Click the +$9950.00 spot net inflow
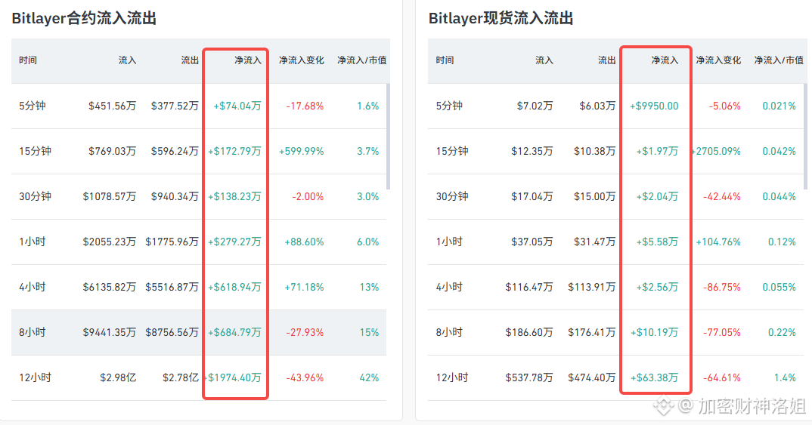 point(654,106)
